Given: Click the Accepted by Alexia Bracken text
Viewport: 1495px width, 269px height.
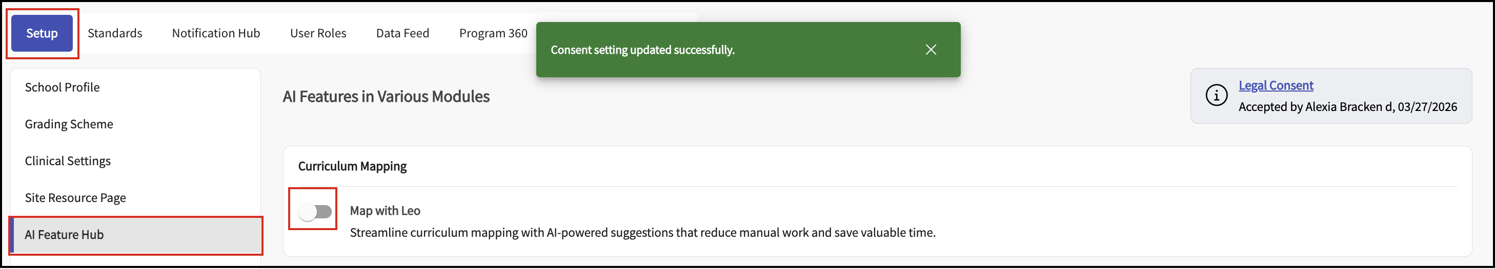Looking at the screenshot, I should [x=1347, y=107].
